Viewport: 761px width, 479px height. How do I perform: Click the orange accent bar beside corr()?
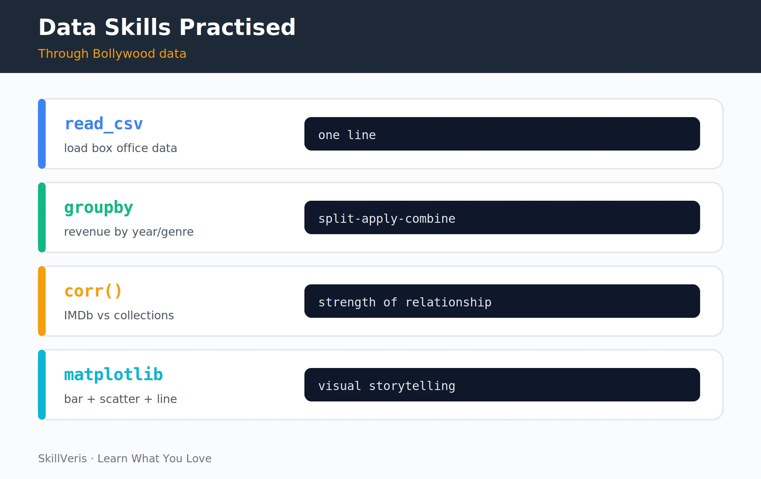pyautogui.click(x=42, y=301)
